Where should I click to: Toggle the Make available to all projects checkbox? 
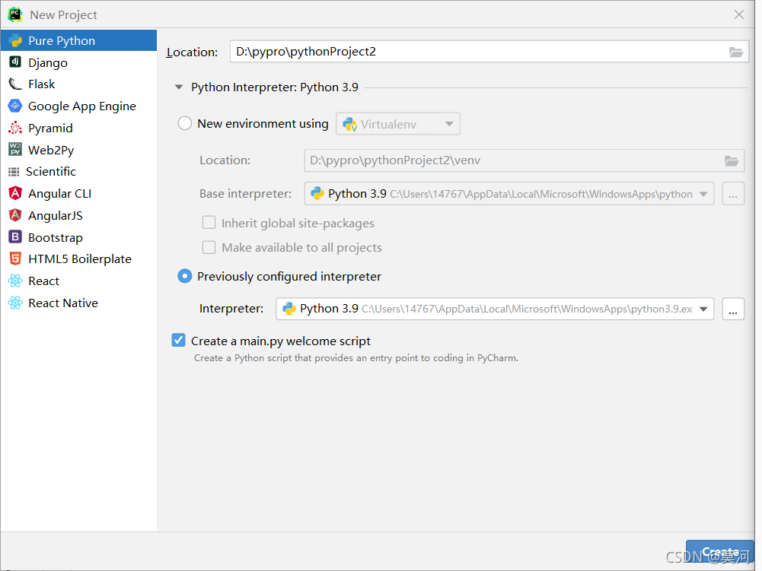(x=209, y=247)
